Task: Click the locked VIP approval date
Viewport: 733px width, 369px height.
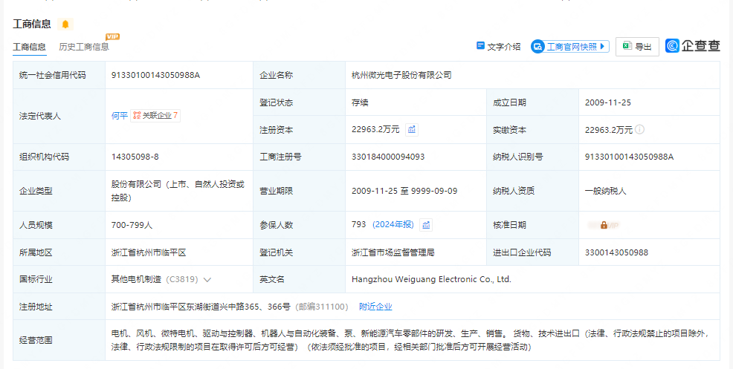Action: coord(603,224)
